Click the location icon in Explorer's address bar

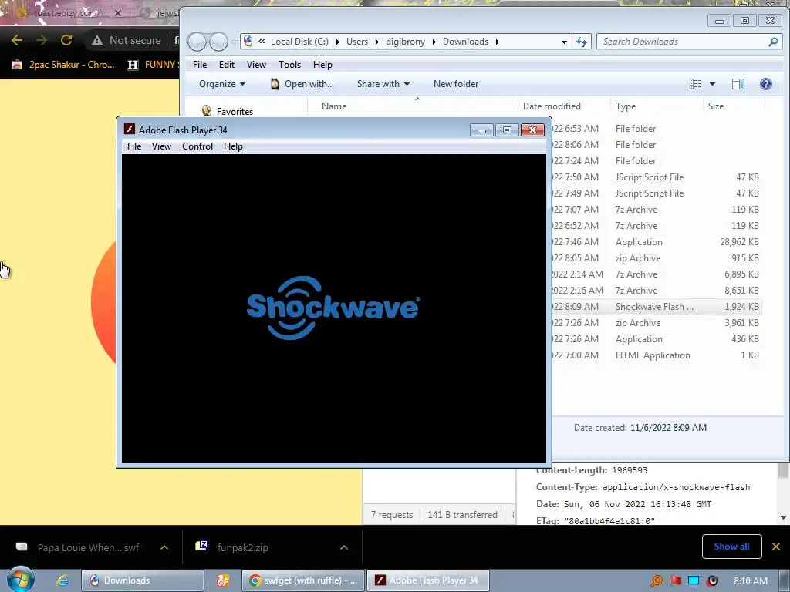coord(248,42)
